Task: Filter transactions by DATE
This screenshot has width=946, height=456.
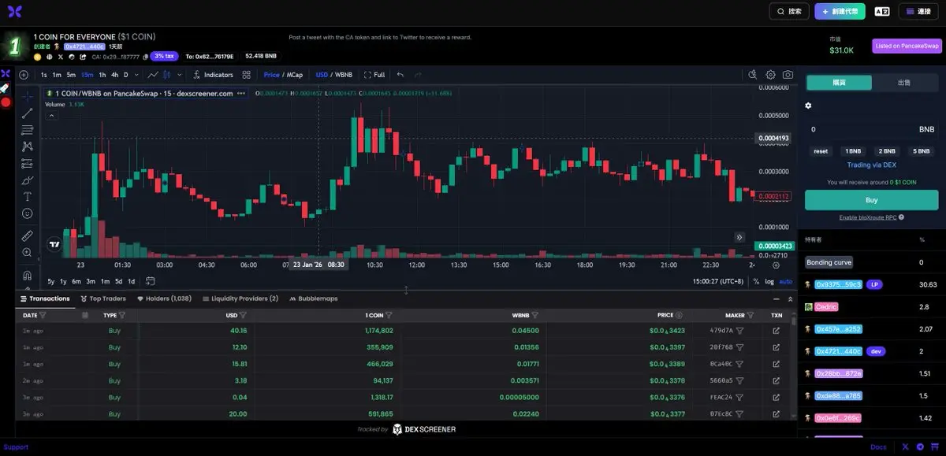Action: [43, 315]
